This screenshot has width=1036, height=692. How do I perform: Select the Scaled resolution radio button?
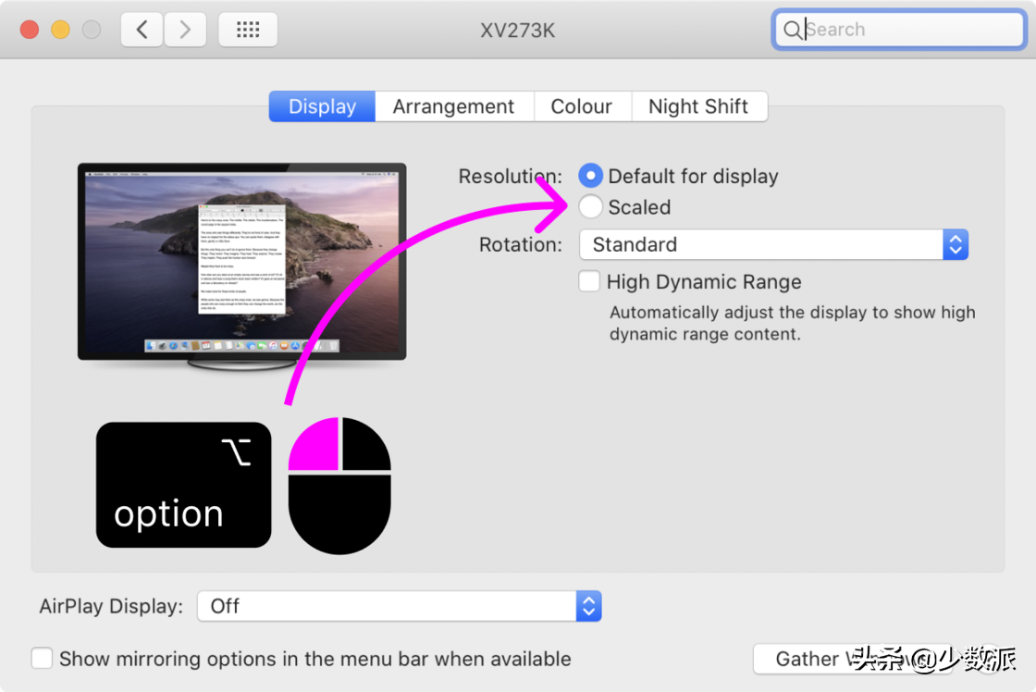pos(590,207)
